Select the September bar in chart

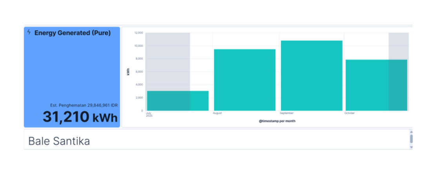click(312, 76)
